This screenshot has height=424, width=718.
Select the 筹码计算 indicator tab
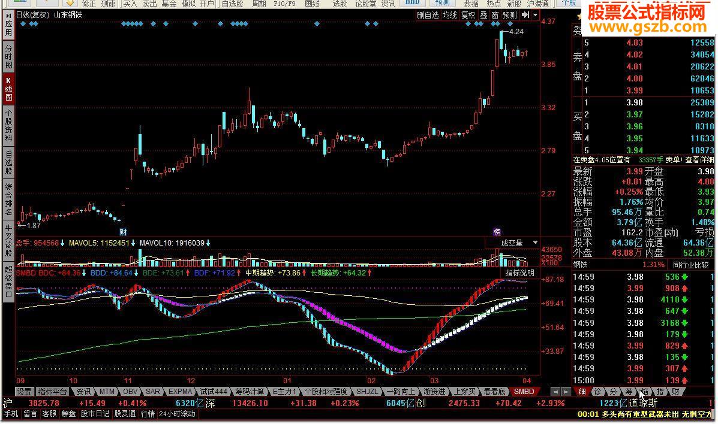[250, 392]
